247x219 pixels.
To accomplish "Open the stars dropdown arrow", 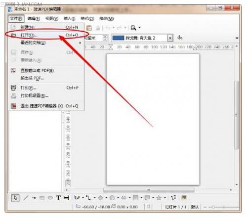I will 165,198.
